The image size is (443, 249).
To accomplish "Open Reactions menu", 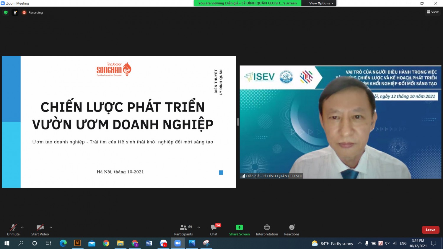I will click(292, 230).
